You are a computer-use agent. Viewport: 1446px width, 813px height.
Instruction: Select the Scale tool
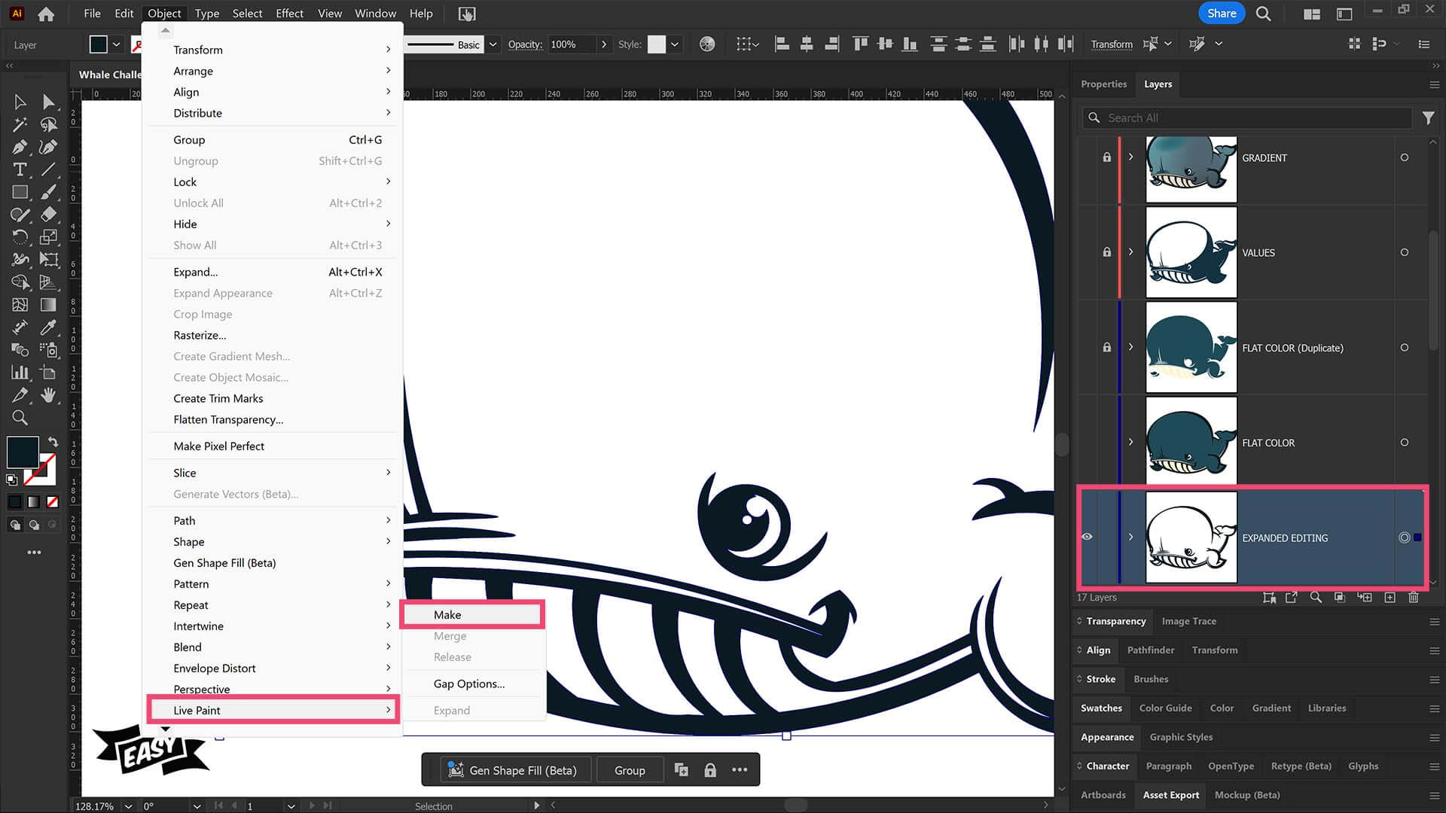(x=49, y=237)
